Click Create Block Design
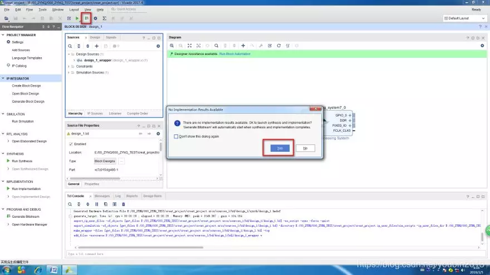The height and width of the screenshot is (275, 490). tap(26, 86)
